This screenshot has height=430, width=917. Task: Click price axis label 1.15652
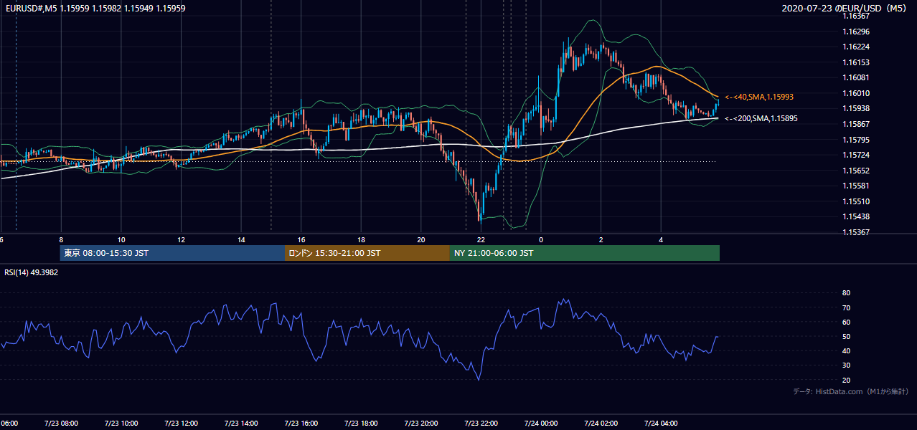856,171
